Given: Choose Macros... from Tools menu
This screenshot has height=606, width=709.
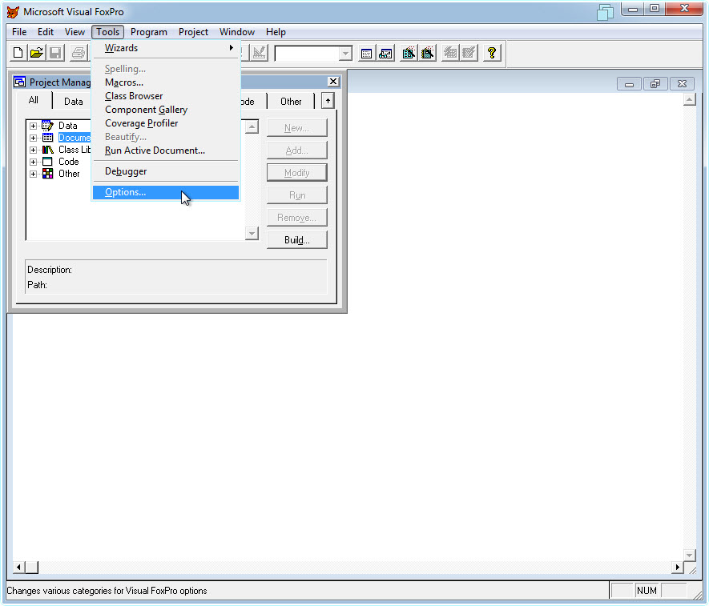Looking at the screenshot, I should 166,82.
